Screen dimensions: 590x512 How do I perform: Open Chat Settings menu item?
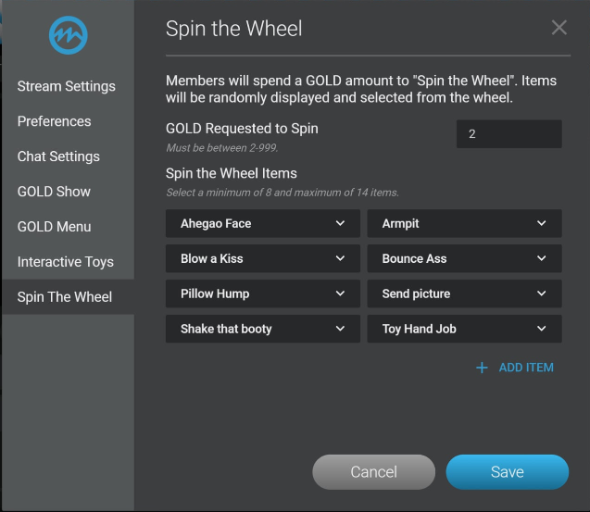pos(58,156)
